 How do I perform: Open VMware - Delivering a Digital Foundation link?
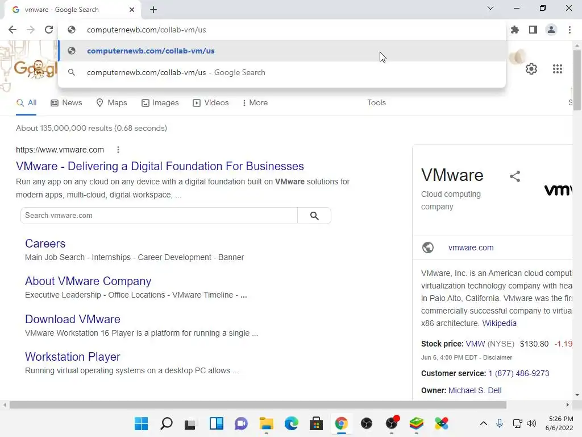click(x=160, y=166)
